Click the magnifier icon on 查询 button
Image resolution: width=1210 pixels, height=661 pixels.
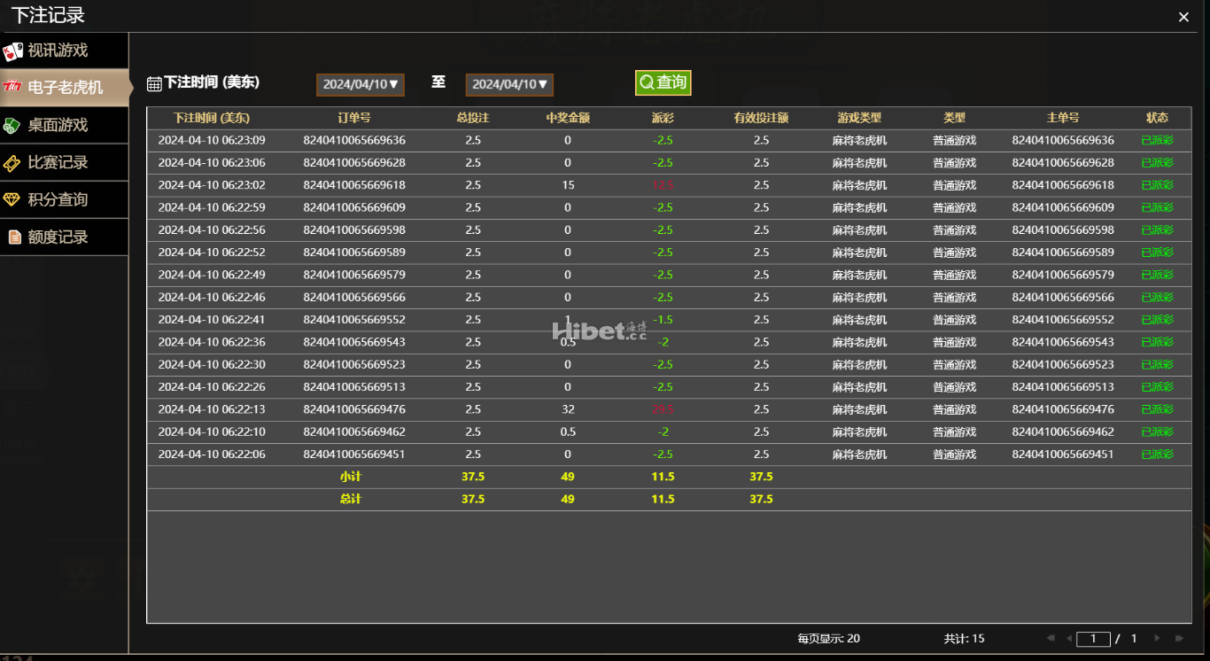pos(647,82)
